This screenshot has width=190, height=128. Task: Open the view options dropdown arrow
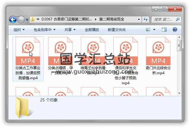(154, 30)
